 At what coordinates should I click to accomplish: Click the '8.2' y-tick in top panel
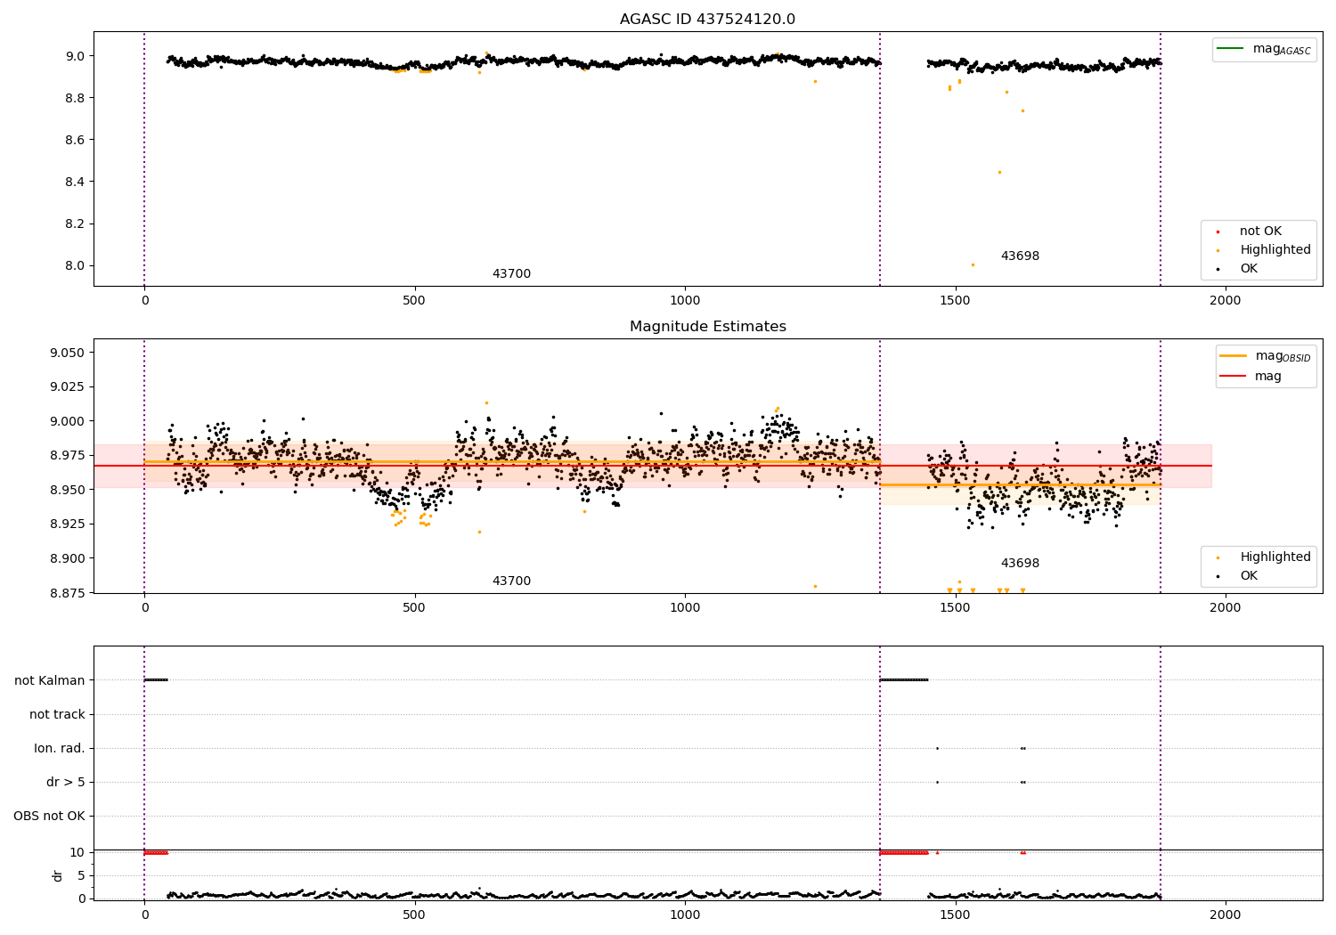click(x=75, y=224)
